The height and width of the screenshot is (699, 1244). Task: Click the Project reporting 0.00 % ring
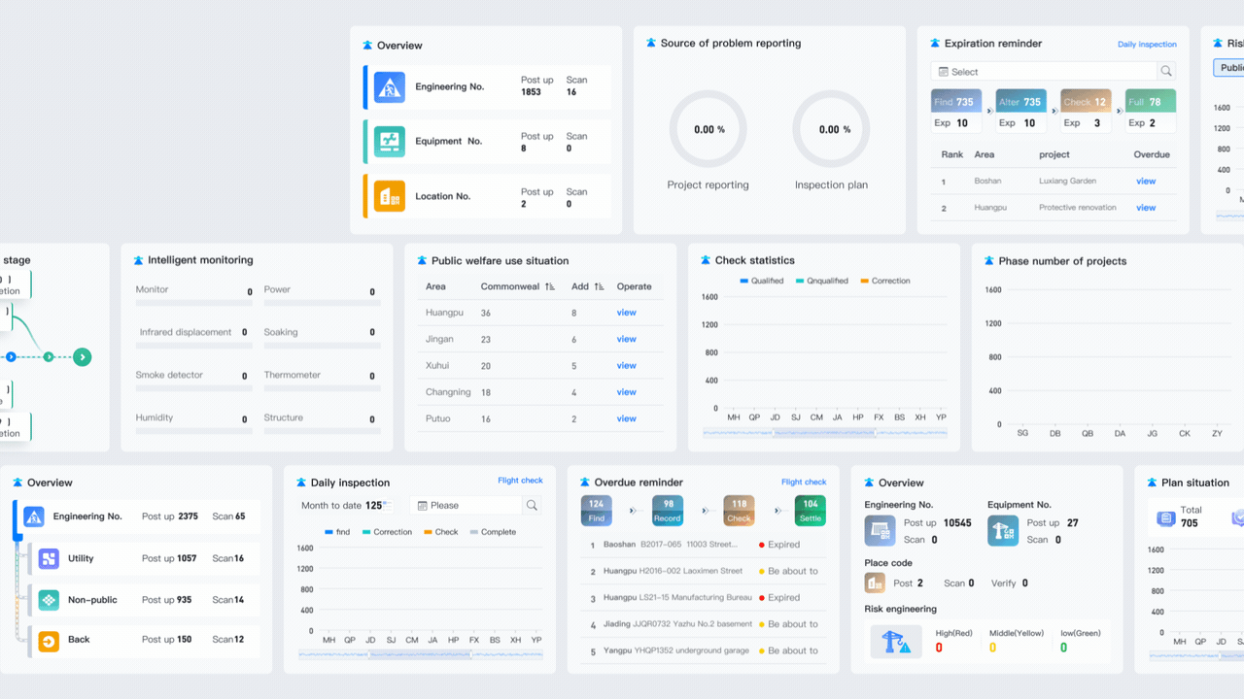click(708, 129)
